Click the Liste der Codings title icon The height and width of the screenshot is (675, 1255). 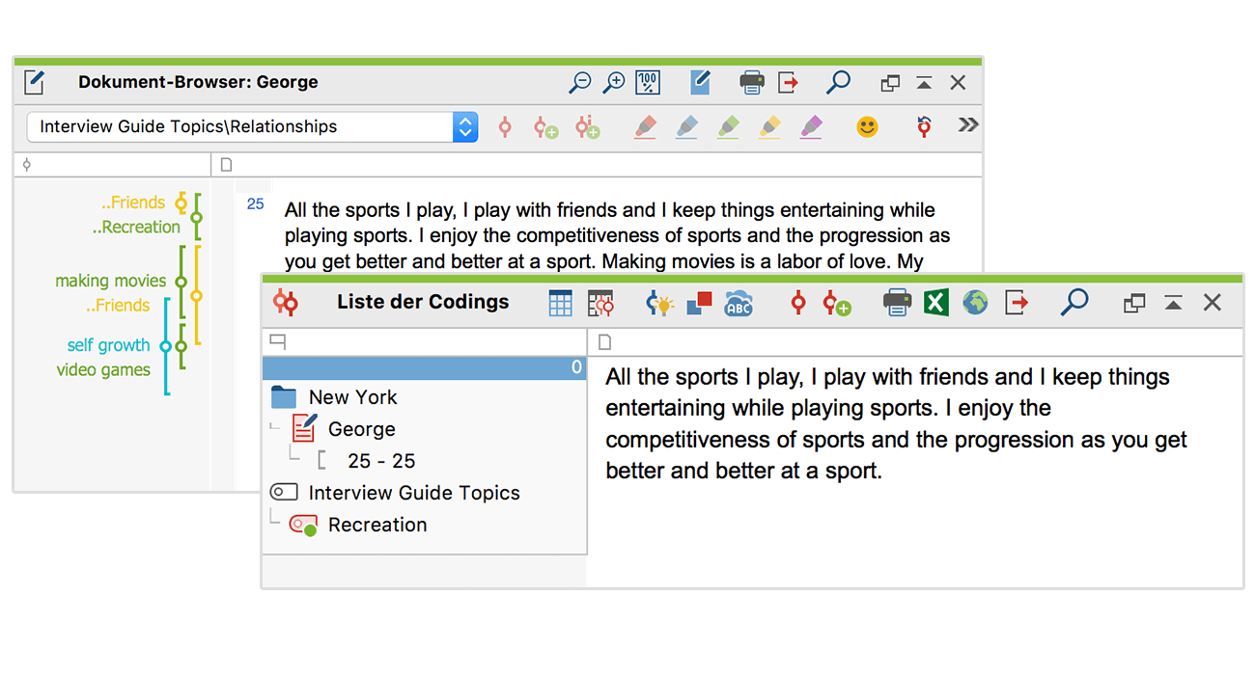pos(285,303)
